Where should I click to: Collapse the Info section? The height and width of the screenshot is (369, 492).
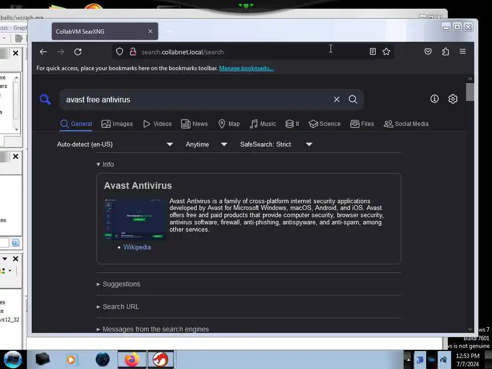click(105, 164)
